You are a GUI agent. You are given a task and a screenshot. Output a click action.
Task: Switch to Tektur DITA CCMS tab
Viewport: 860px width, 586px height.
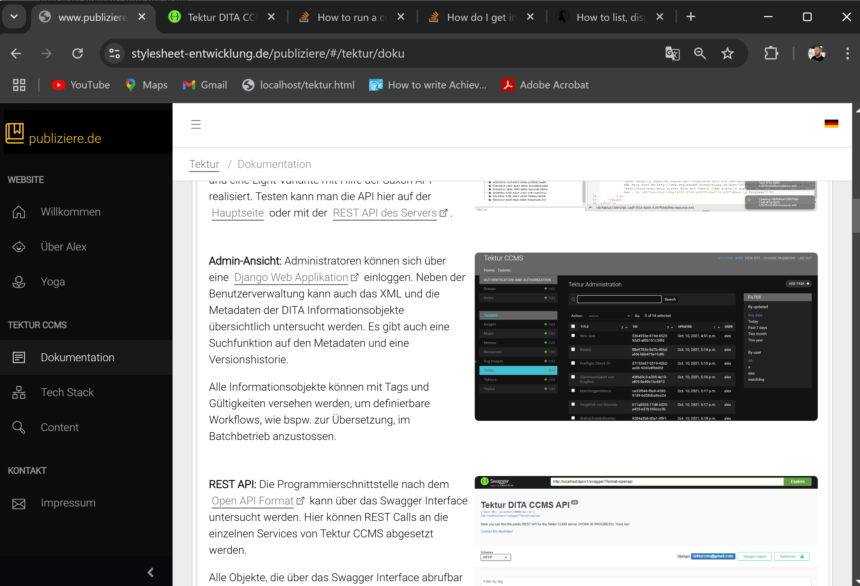point(221,17)
